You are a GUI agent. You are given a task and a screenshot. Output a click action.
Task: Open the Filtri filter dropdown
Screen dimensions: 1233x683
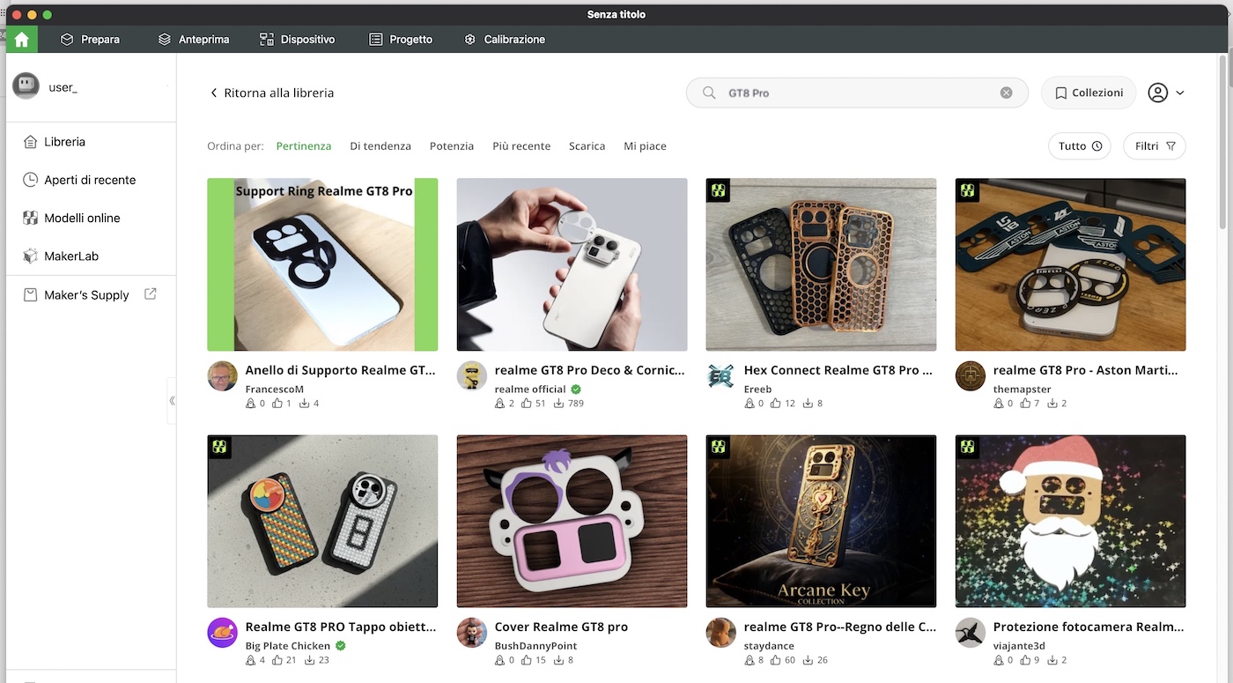tap(1155, 146)
